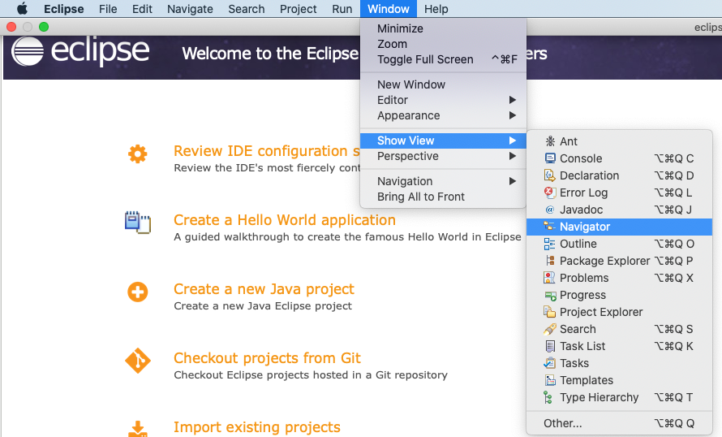Expand the Show View submenu arrow
Screen dimensions: 722x437
pos(513,141)
